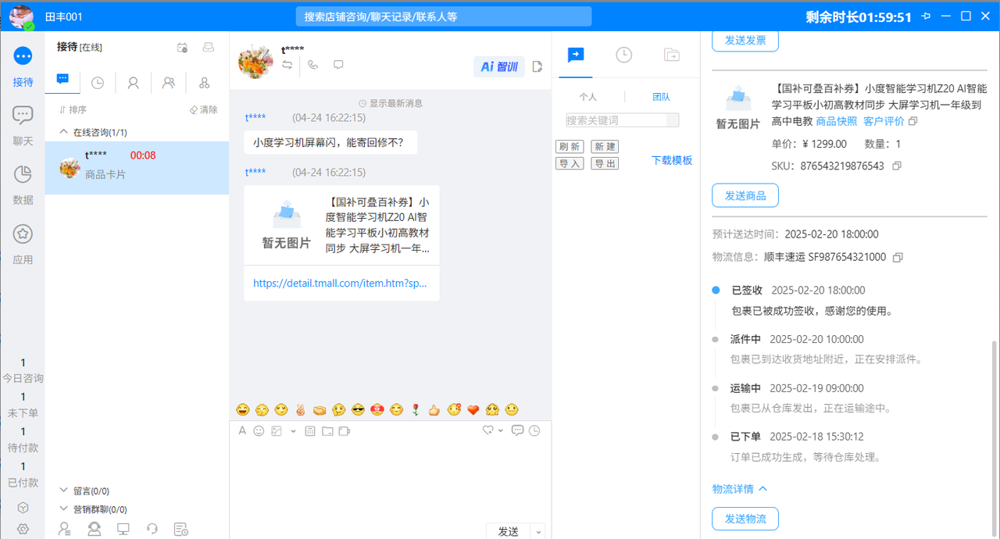Open the 聊天 chat sidebar section
The width and height of the screenshot is (1000, 539).
click(x=23, y=126)
